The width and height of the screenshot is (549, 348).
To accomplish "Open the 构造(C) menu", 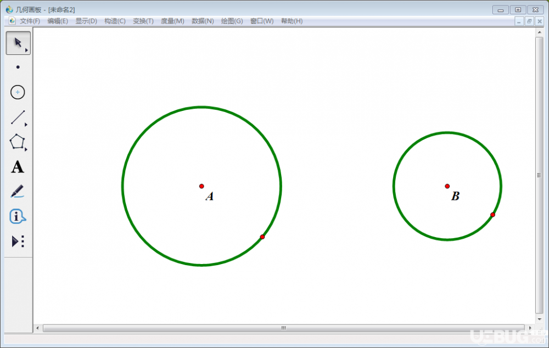I will [x=115, y=21].
